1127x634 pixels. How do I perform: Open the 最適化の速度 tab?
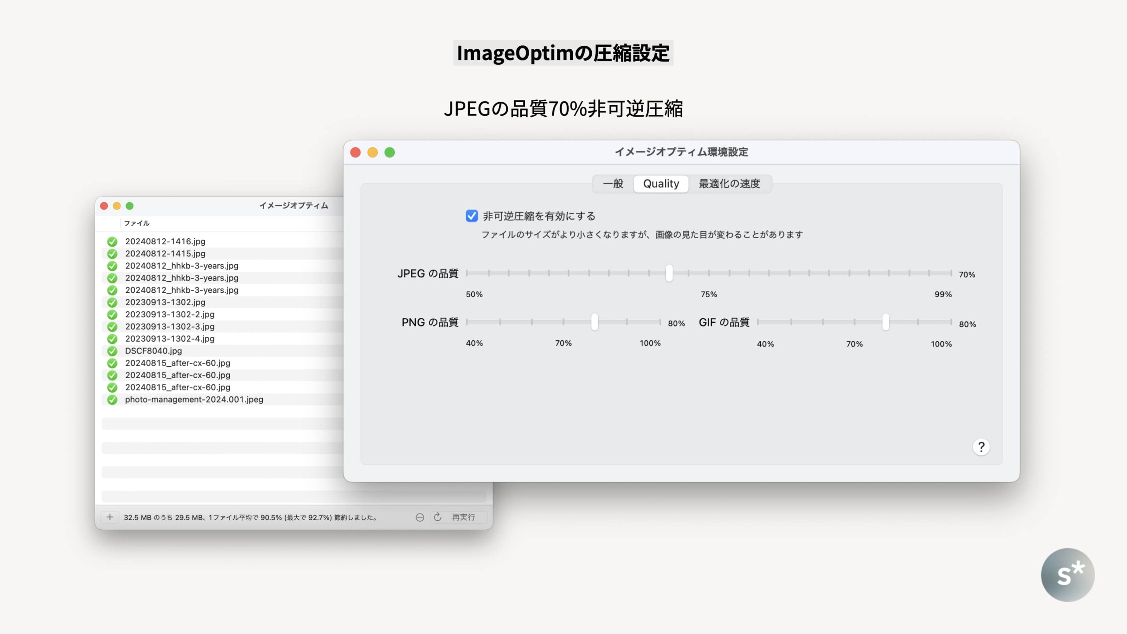click(729, 184)
